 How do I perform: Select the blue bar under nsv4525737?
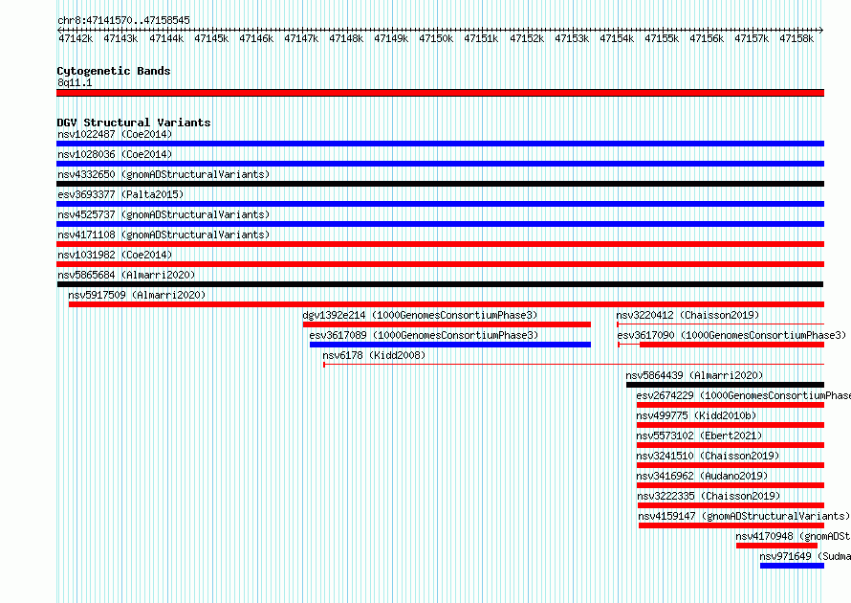tap(440, 224)
